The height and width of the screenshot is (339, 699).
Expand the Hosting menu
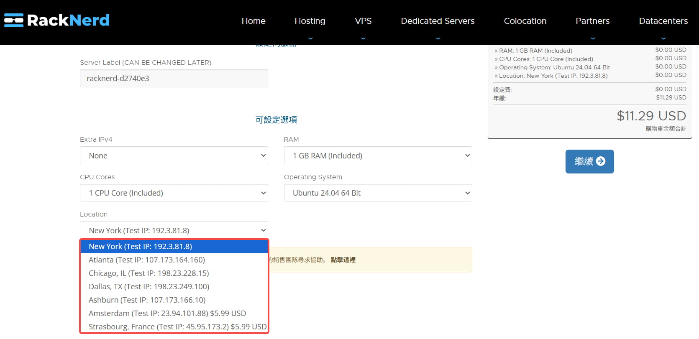(310, 21)
